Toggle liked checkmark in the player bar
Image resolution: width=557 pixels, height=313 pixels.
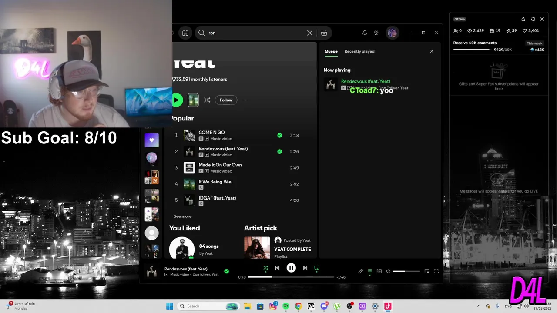(x=226, y=271)
